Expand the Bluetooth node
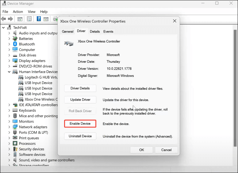238x173 pixels. [x=9, y=44]
